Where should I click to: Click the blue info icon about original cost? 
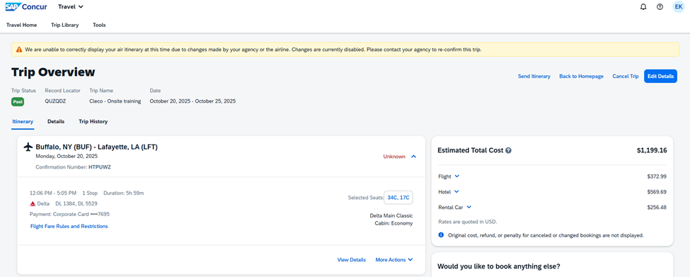(442, 234)
